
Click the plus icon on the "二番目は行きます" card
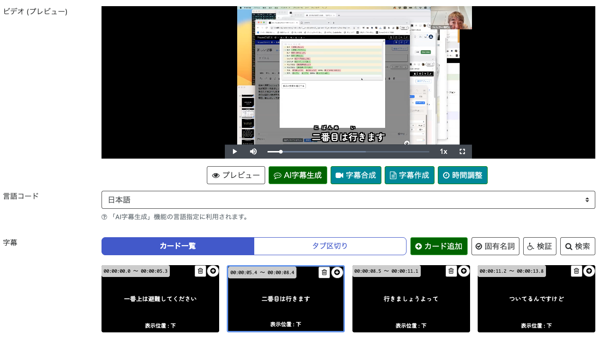(338, 272)
